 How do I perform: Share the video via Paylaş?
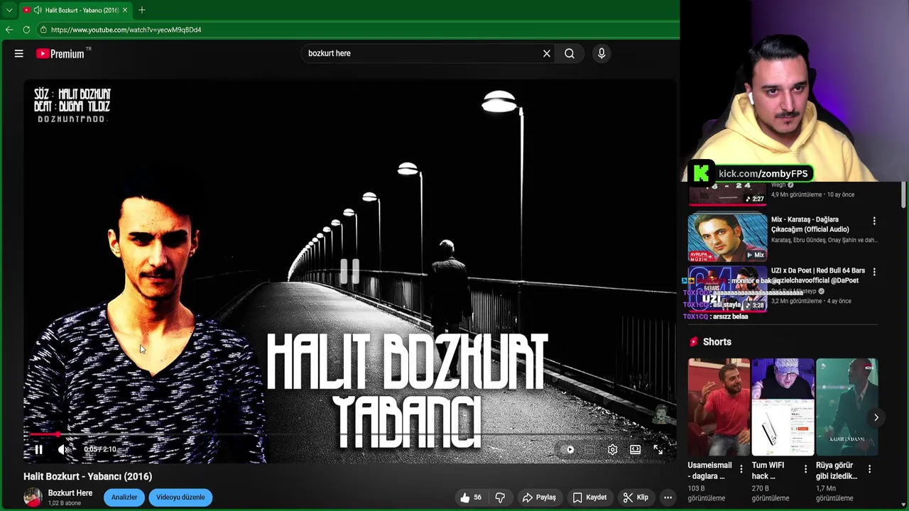point(539,498)
